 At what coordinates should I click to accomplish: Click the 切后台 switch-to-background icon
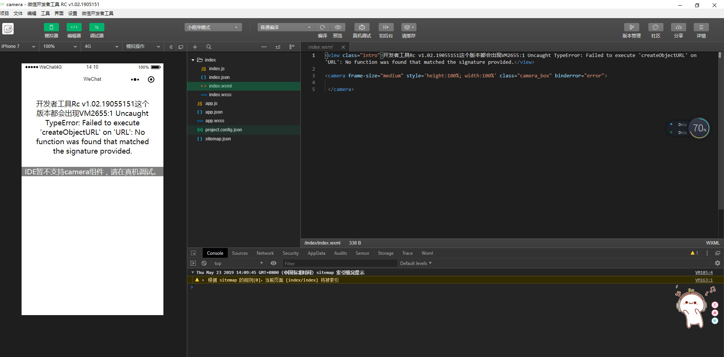[x=386, y=27]
